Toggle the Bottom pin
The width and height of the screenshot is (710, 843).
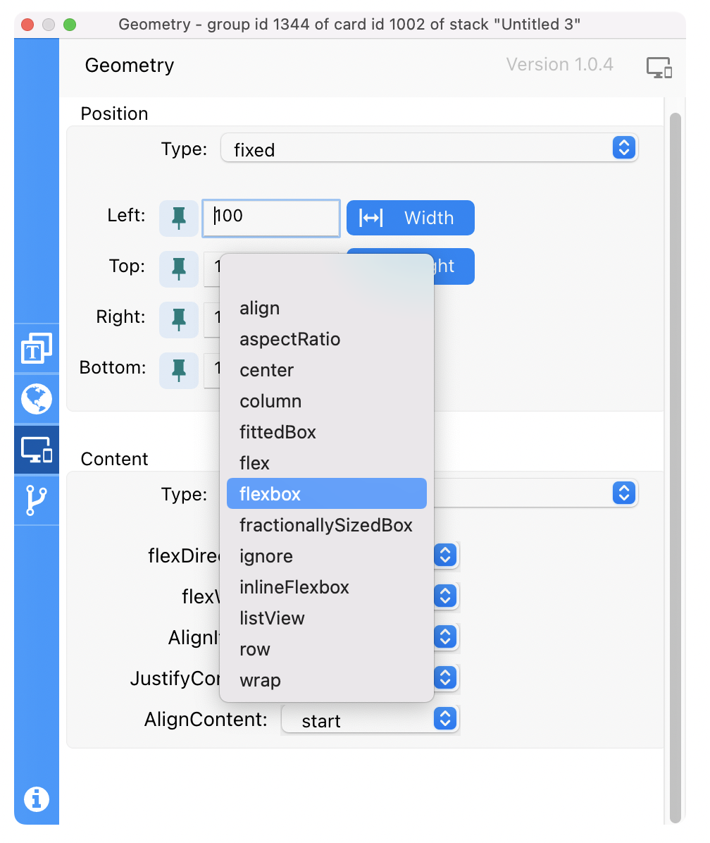click(x=179, y=370)
